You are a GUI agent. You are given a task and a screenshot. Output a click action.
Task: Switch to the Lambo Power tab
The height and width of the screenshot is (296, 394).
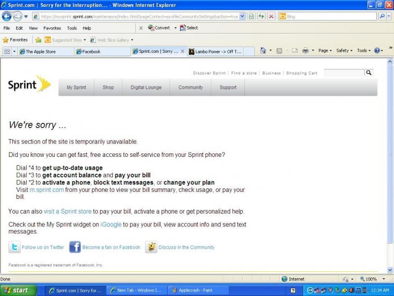click(217, 51)
